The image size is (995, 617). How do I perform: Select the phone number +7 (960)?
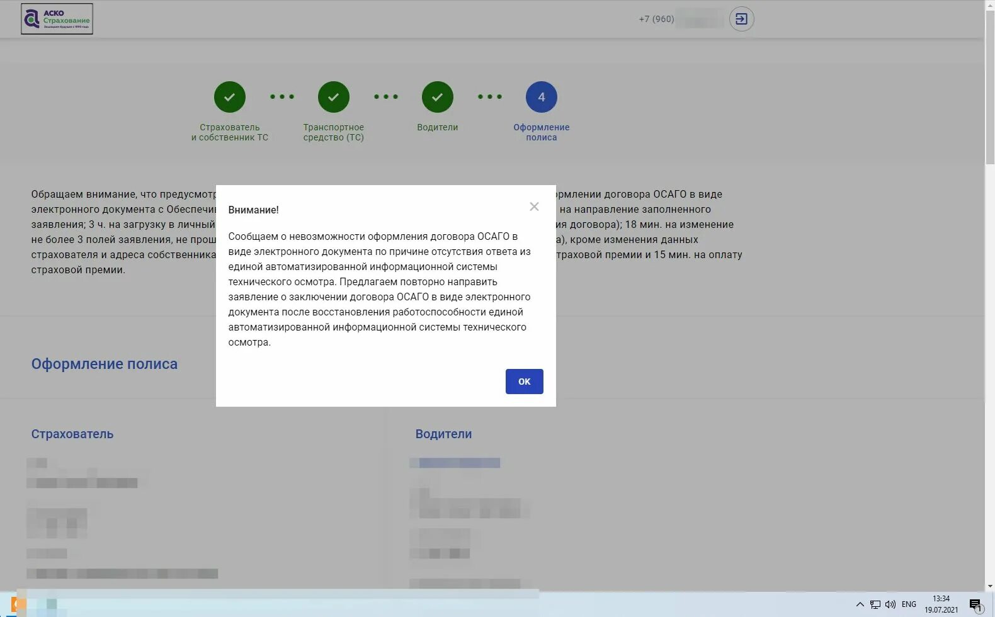click(656, 19)
